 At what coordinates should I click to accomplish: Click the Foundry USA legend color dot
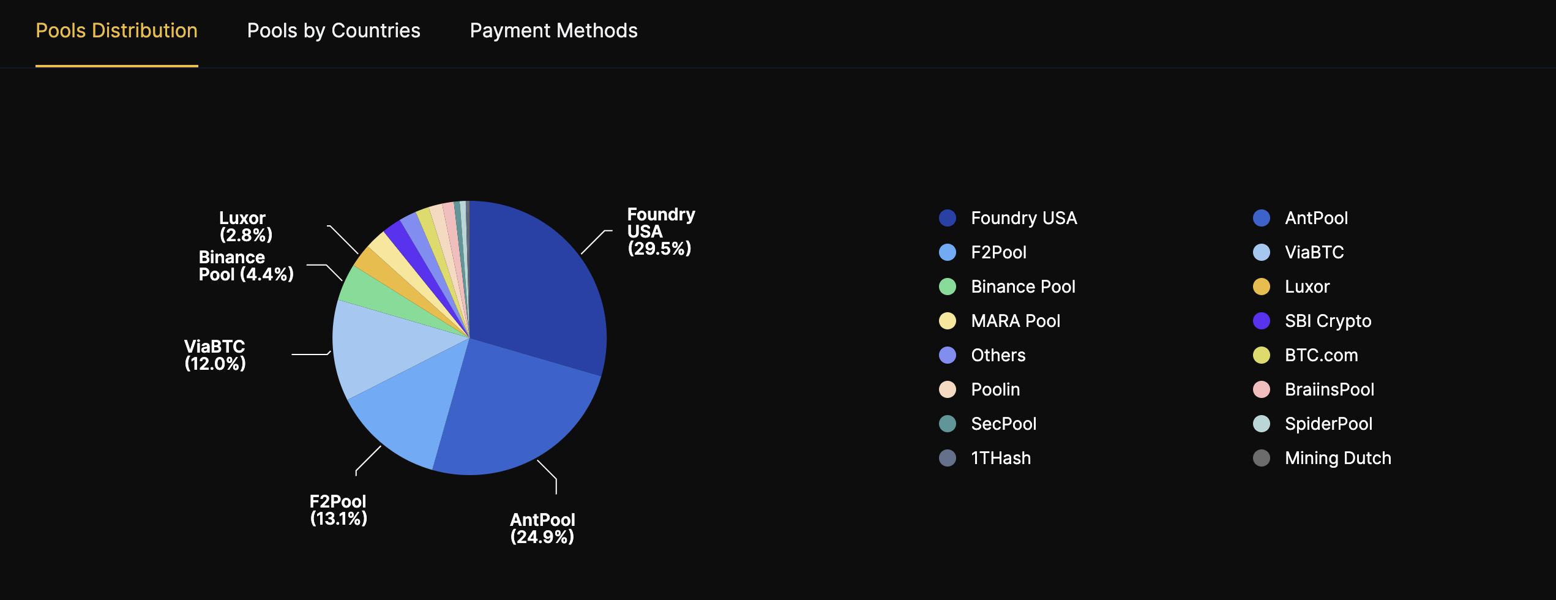948,218
